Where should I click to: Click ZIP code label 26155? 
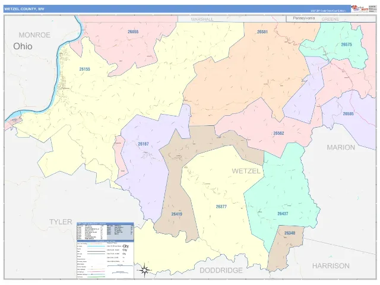point(84,69)
